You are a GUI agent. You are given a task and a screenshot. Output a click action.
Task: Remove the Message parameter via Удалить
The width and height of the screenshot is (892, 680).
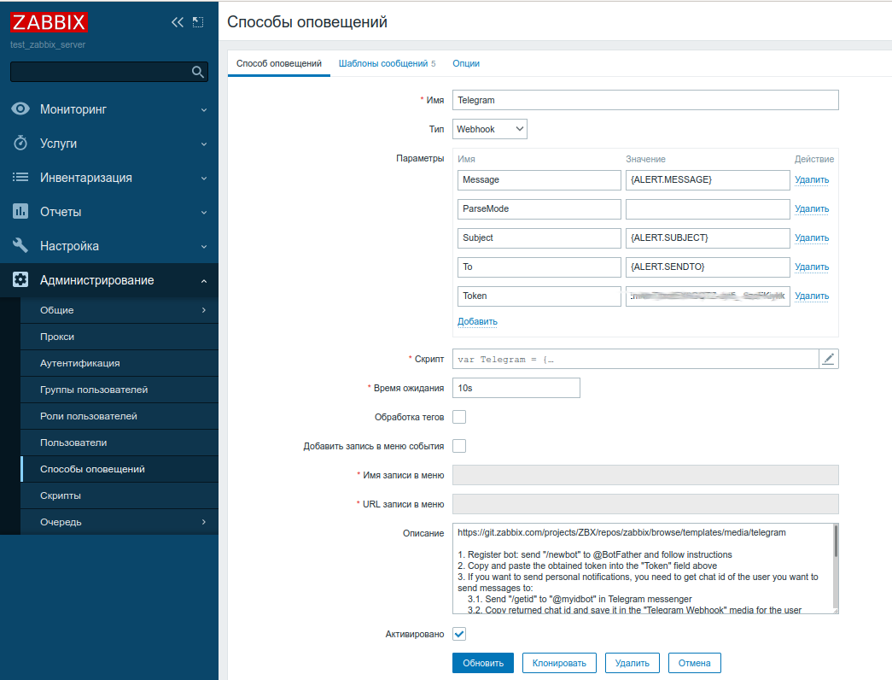(812, 179)
